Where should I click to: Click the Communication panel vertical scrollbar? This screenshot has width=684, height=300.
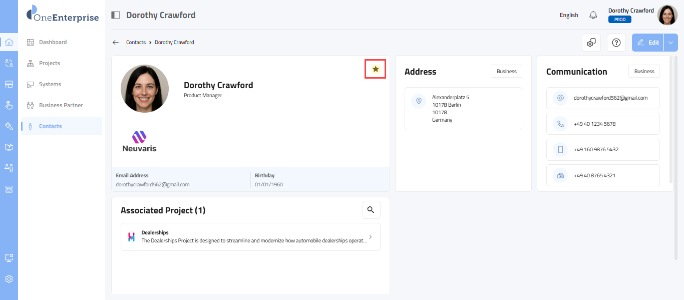(671, 120)
